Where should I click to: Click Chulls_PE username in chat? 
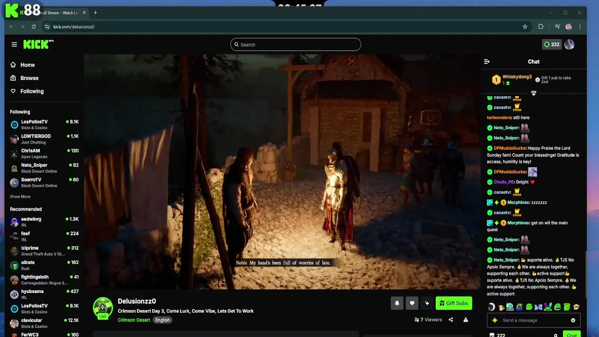coord(504,182)
